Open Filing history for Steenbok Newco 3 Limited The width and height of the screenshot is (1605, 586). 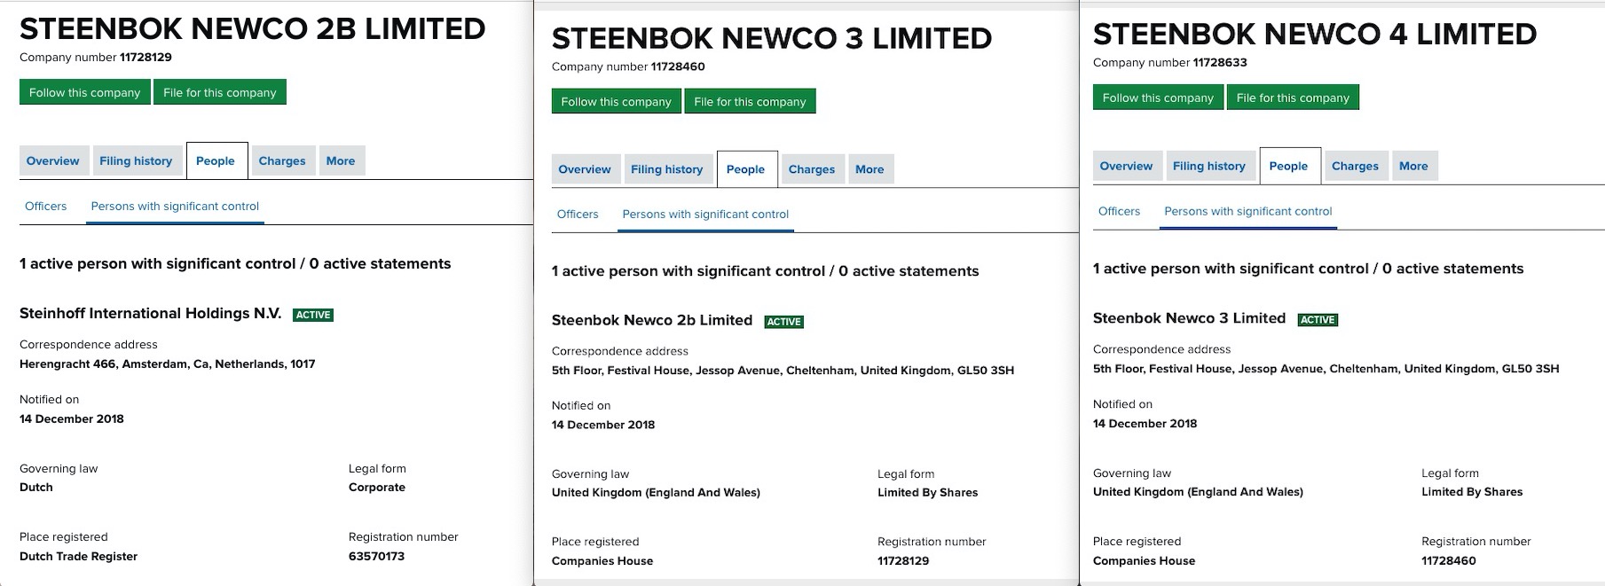667,168
